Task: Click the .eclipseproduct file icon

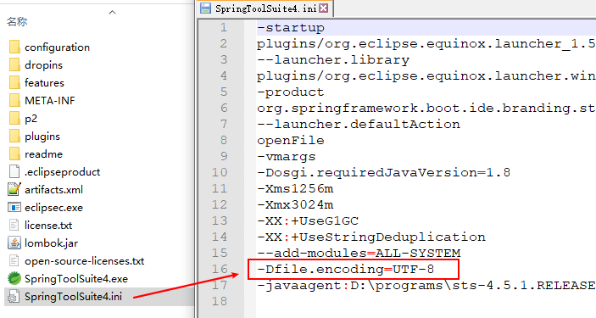Action: click(14, 172)
